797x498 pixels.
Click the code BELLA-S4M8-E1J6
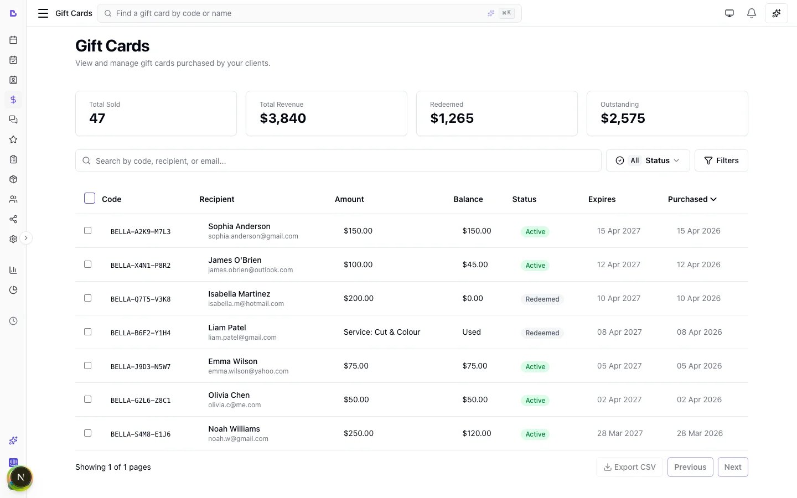coord(141,434)
